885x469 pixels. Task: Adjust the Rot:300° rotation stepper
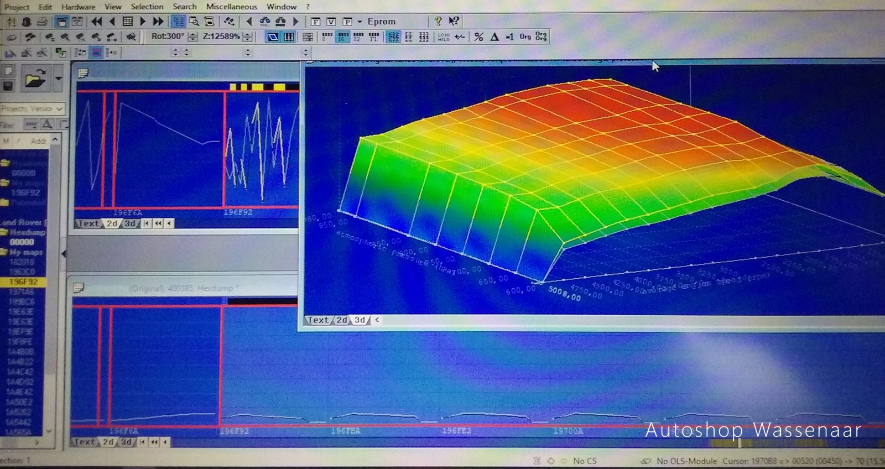click(x=192, y=37)
